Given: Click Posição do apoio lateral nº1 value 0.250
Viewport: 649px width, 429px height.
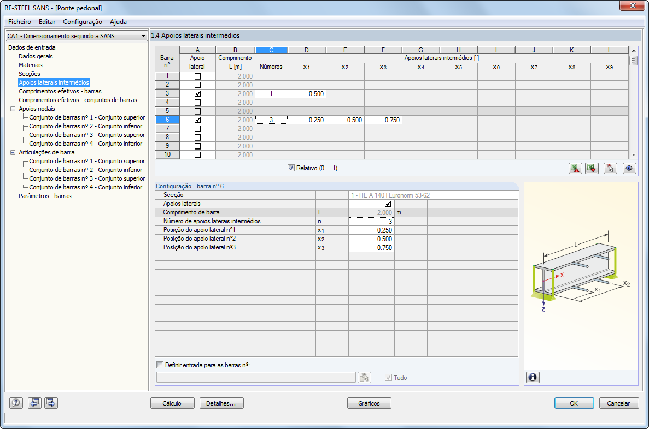Looking at the screenshot, I should pos(371,230).
